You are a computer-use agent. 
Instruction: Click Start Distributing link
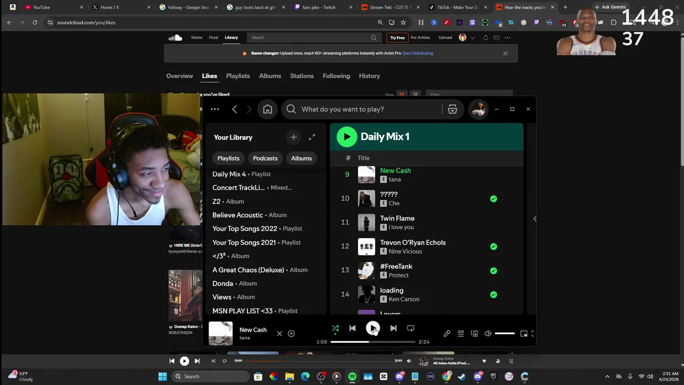417,53
